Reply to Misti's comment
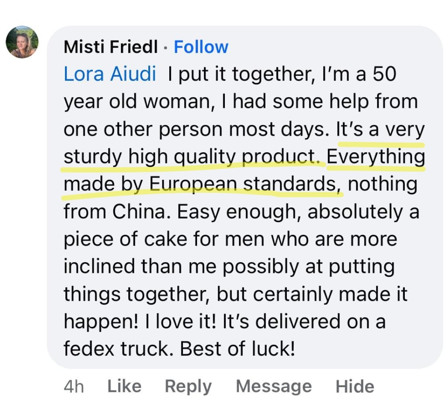 188,386
